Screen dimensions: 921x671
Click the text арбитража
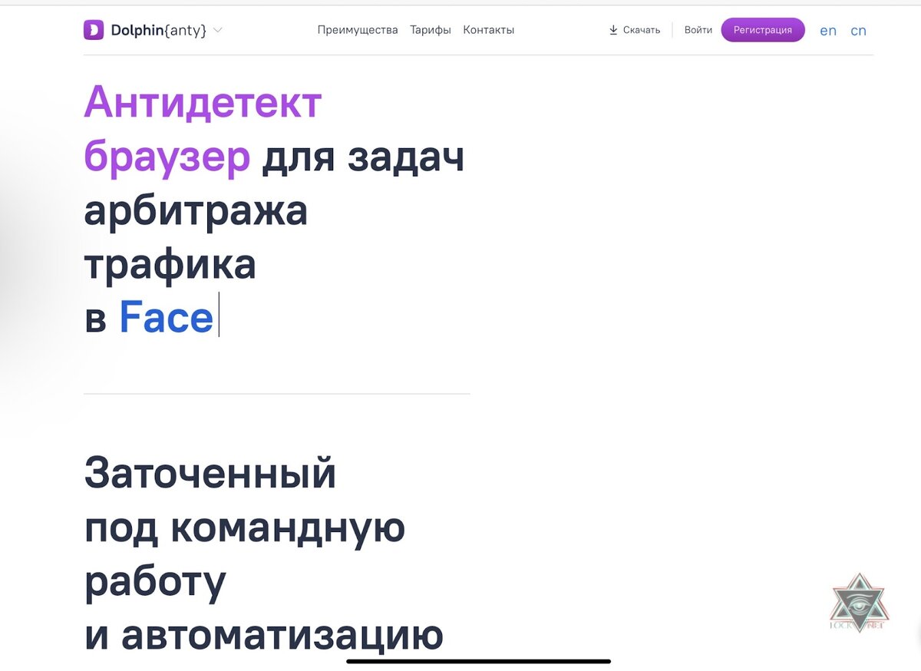pyautogui.click(x=196, y=211)
